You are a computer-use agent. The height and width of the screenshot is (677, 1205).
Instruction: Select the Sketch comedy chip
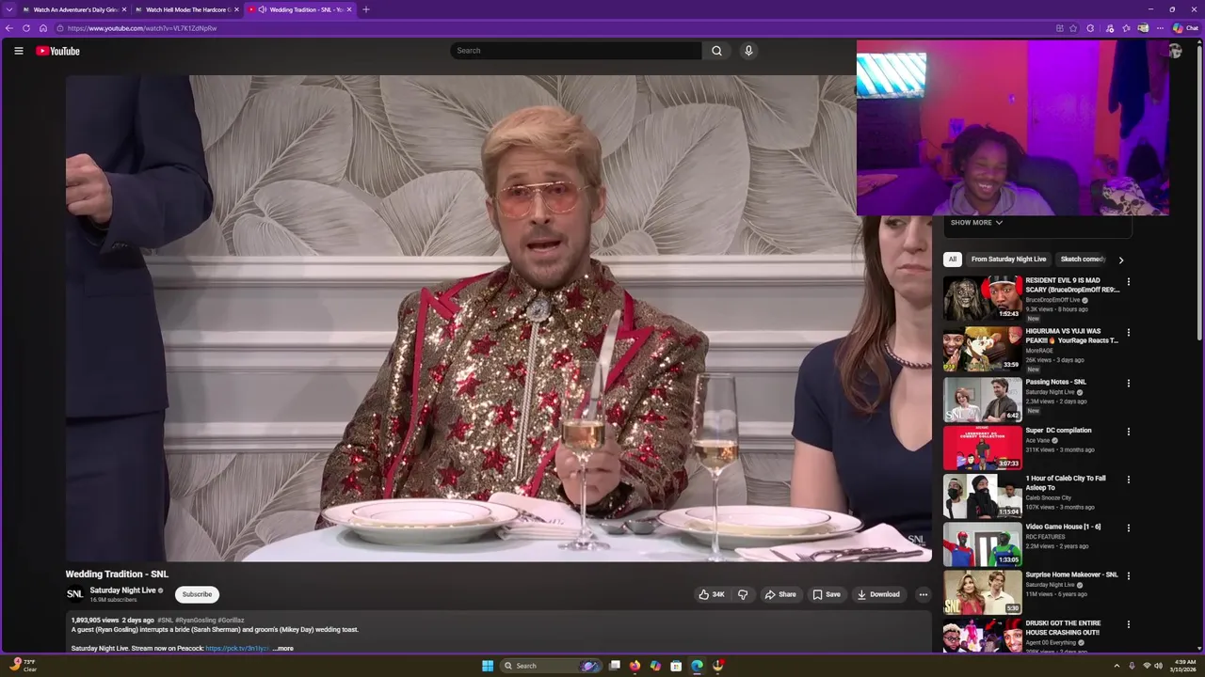[x=1083, y=260]
